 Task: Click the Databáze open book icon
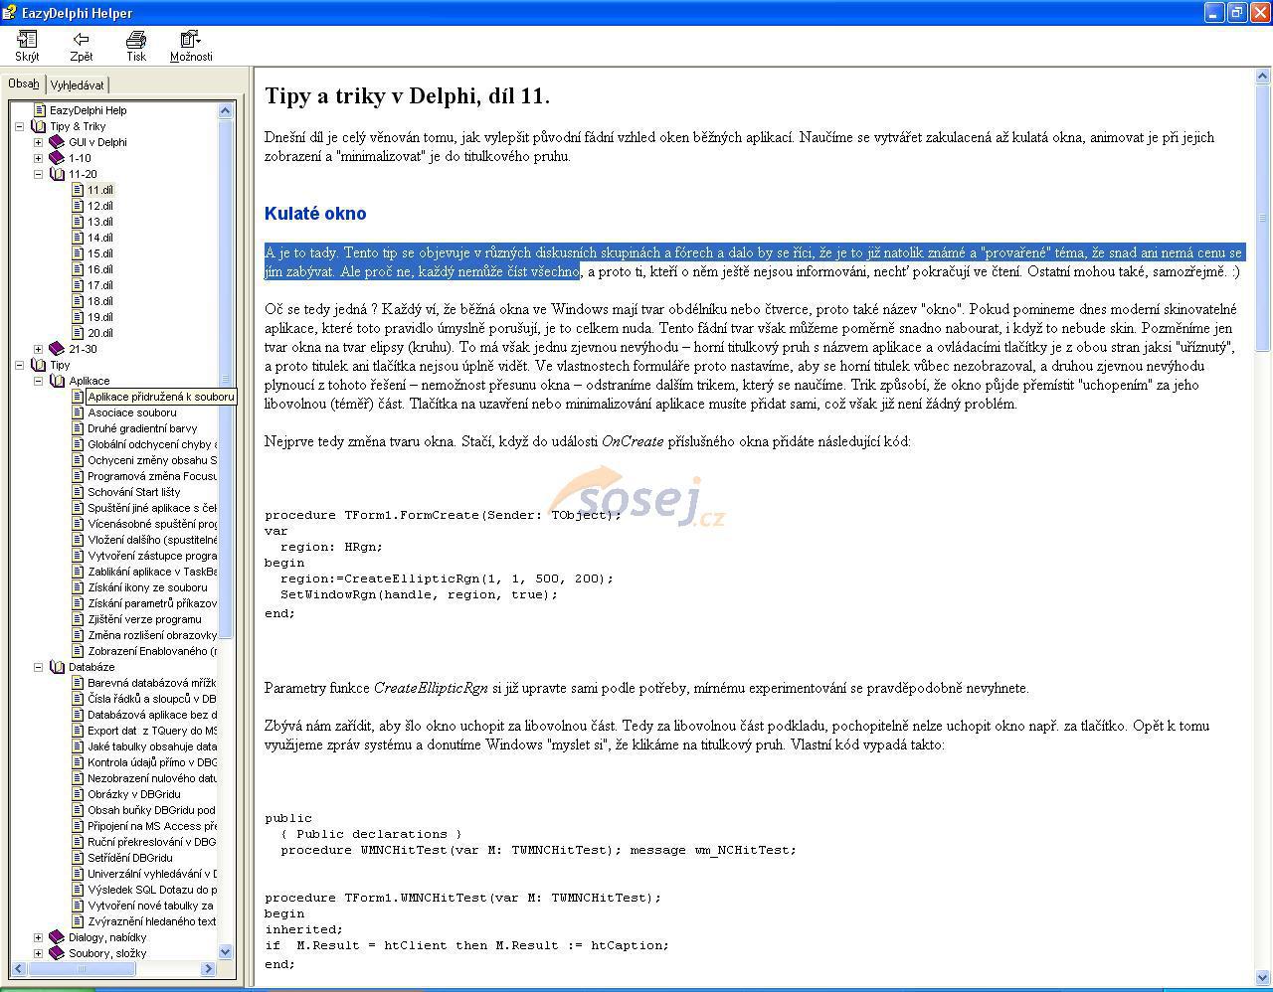click(57, 667)
